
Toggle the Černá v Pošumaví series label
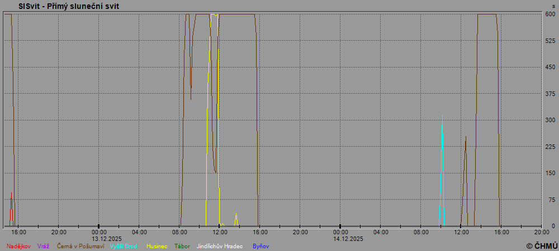coord(80,245)
